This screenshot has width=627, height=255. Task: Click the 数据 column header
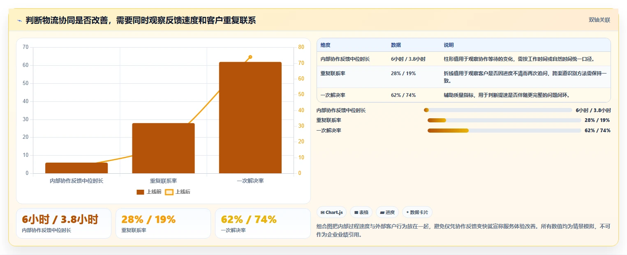tap(396, 45)
